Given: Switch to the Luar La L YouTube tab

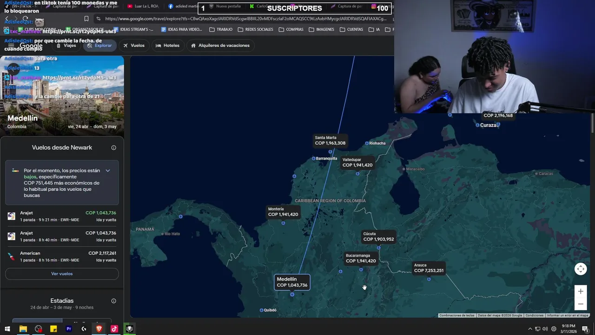Looking at the screenshot, I should (x=142, y=7).
